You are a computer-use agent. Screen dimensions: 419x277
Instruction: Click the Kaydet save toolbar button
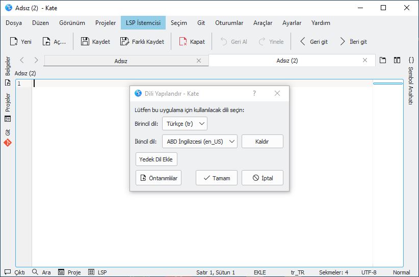tap(95, 42)
